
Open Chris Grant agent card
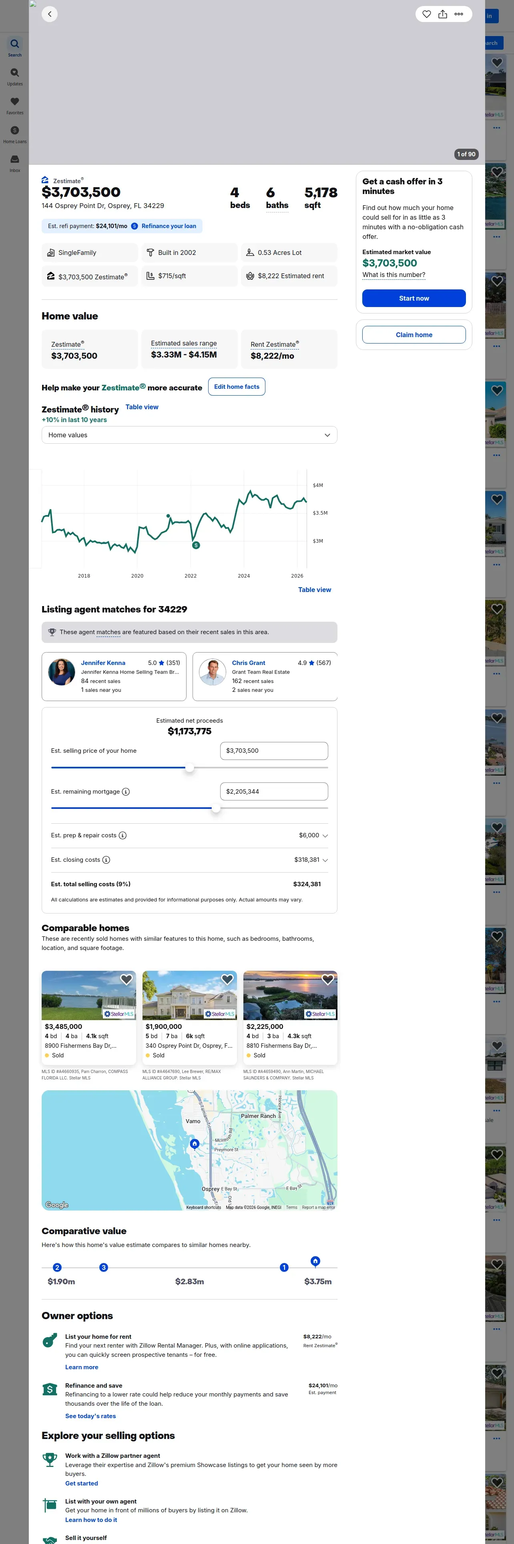(x=265, y=677)
